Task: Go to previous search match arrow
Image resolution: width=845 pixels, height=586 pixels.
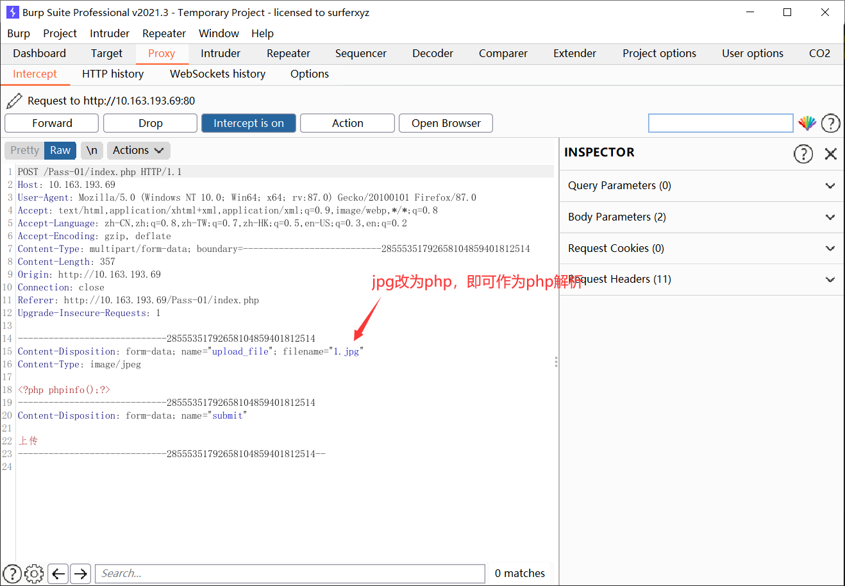Action: 58,573
